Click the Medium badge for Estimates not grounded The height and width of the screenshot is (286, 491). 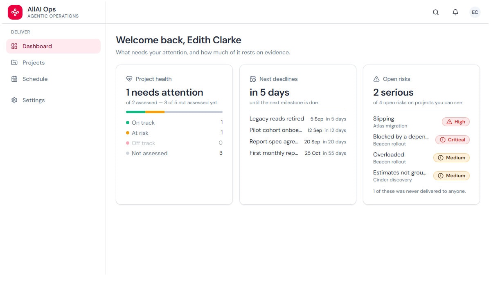(452, 176)
